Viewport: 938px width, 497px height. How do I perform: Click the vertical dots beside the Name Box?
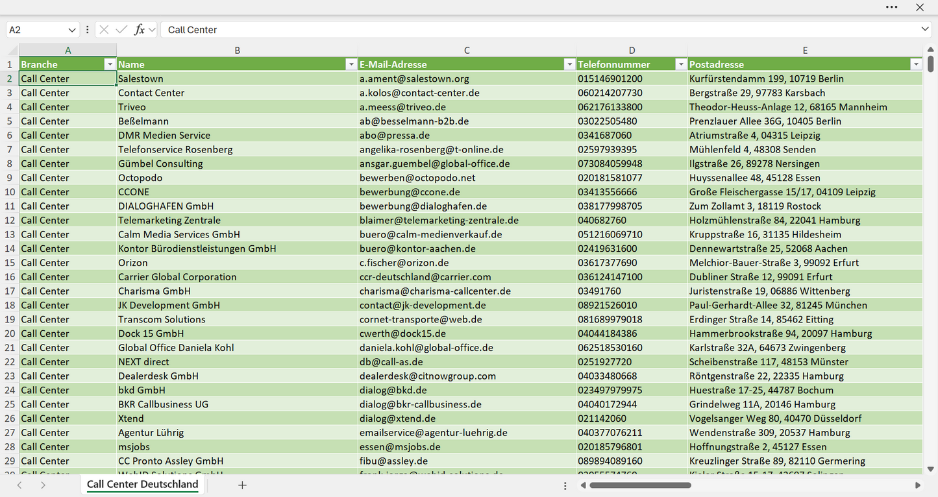(x=87, y=30)
